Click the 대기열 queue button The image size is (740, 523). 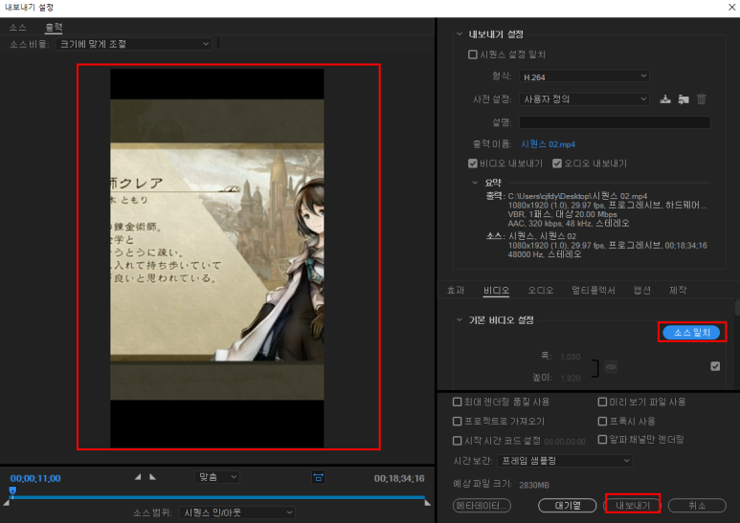568,506
